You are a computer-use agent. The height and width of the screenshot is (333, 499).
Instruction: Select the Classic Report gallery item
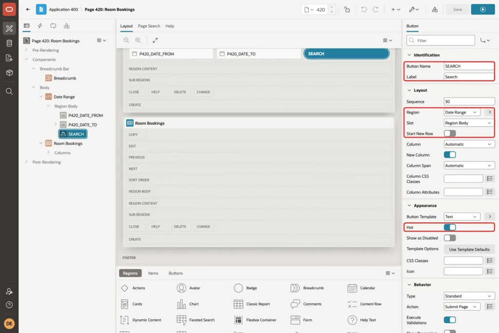[252, 304]
